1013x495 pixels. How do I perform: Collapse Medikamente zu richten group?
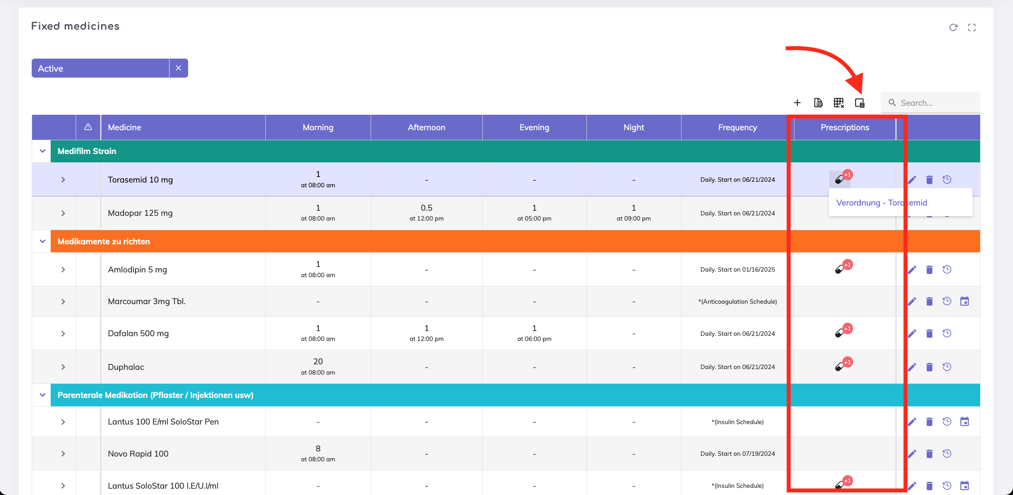[x=42, y=241]
